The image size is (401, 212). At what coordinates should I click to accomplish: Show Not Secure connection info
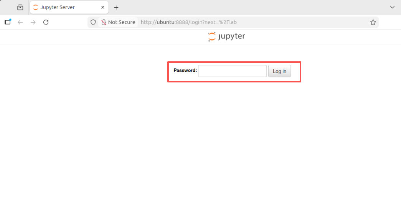(x=118, y=22)
